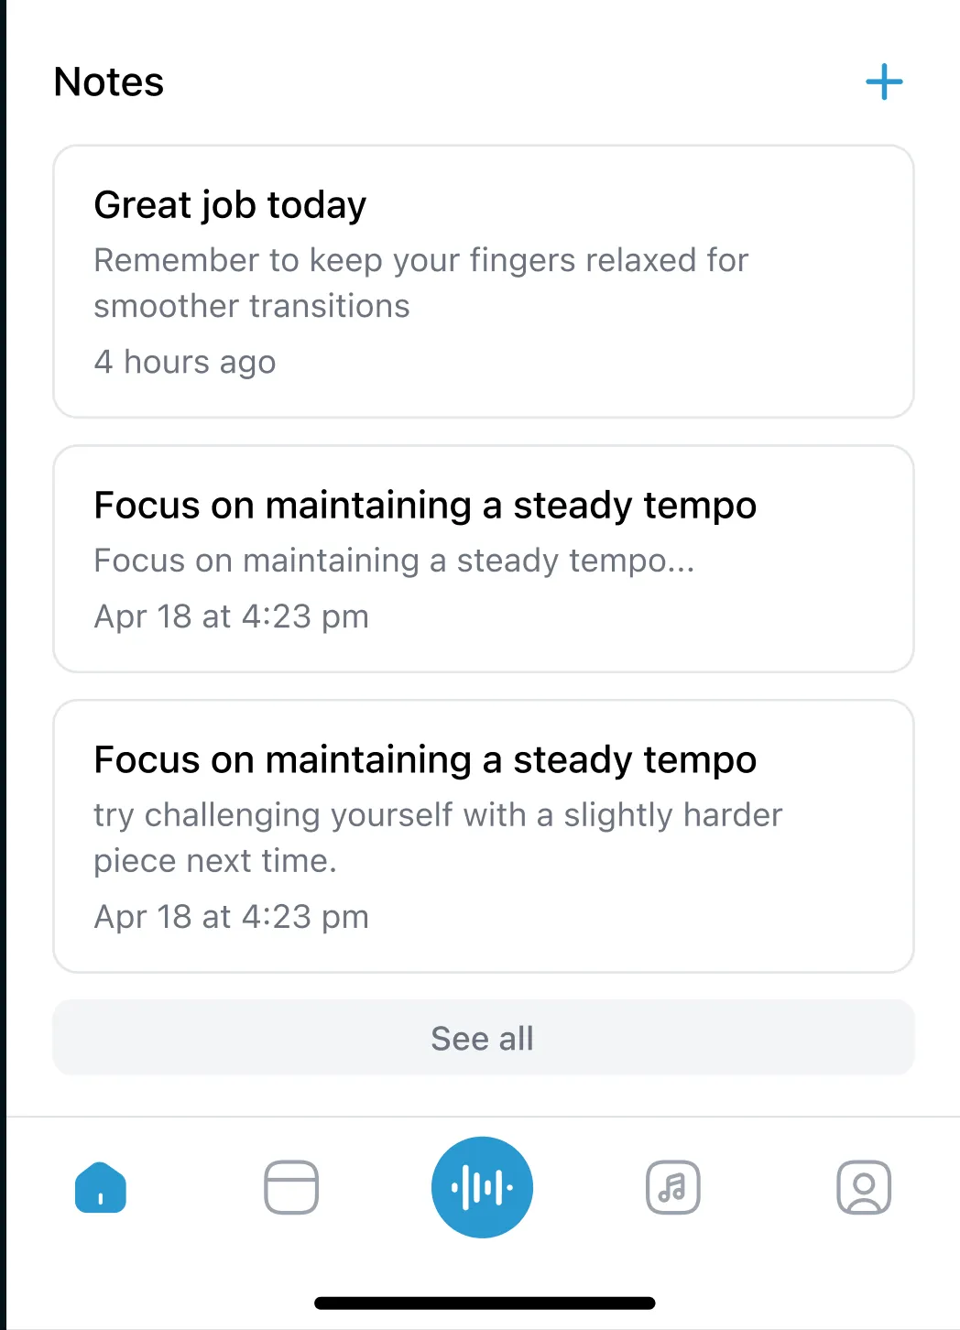Click the "smoother transitions" line of text
960x1330 pixels.
point(252,306)
